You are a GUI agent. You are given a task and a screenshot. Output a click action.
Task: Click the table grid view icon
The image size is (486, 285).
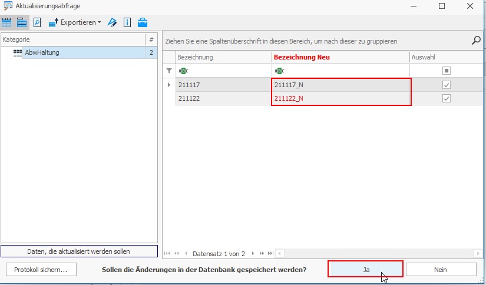pyautogui.click(x=7, y=22)
